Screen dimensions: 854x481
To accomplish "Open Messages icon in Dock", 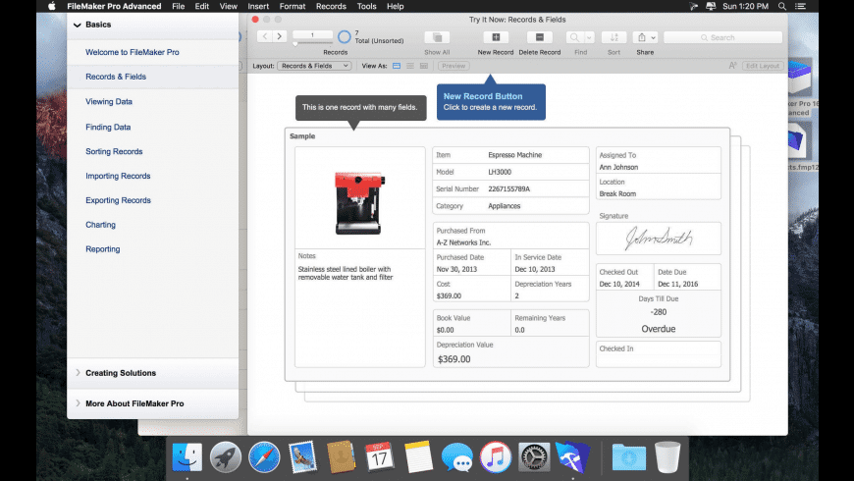I will [x=456, y=456].
